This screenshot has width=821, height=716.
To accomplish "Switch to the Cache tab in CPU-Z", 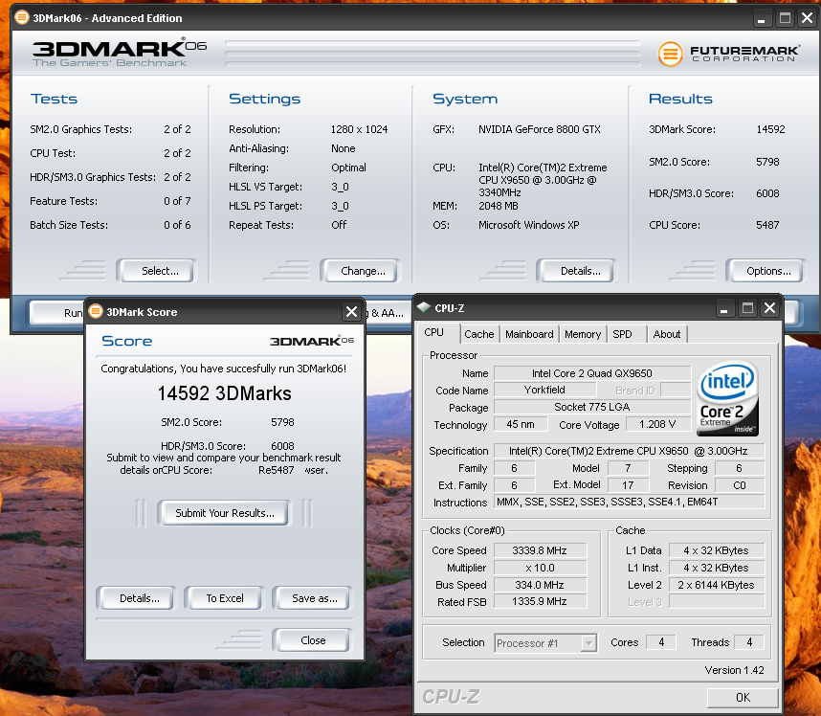I will pos(479,334).
